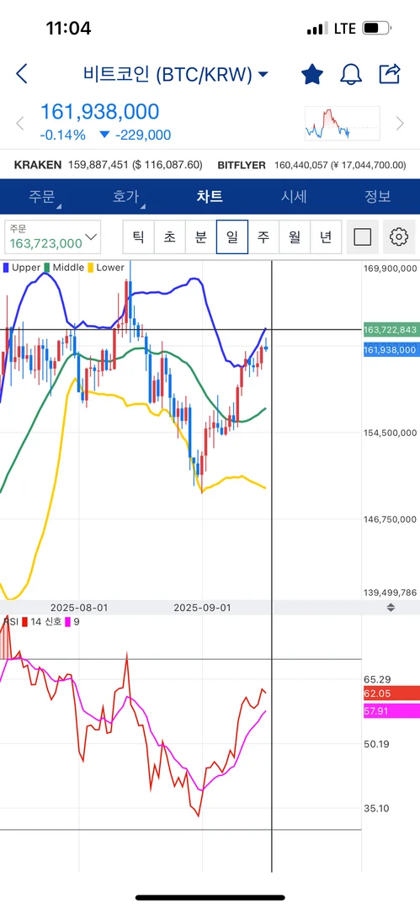The image size is (420, 909).
Task: Go to previous coin with left chevron
Action: [x=19, y=123]
